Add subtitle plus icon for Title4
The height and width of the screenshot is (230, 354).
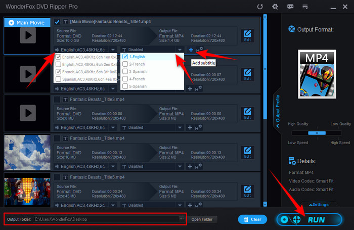pos(190,166)
